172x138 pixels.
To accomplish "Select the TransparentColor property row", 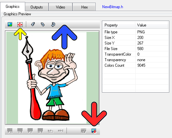I will click(136, 54).
